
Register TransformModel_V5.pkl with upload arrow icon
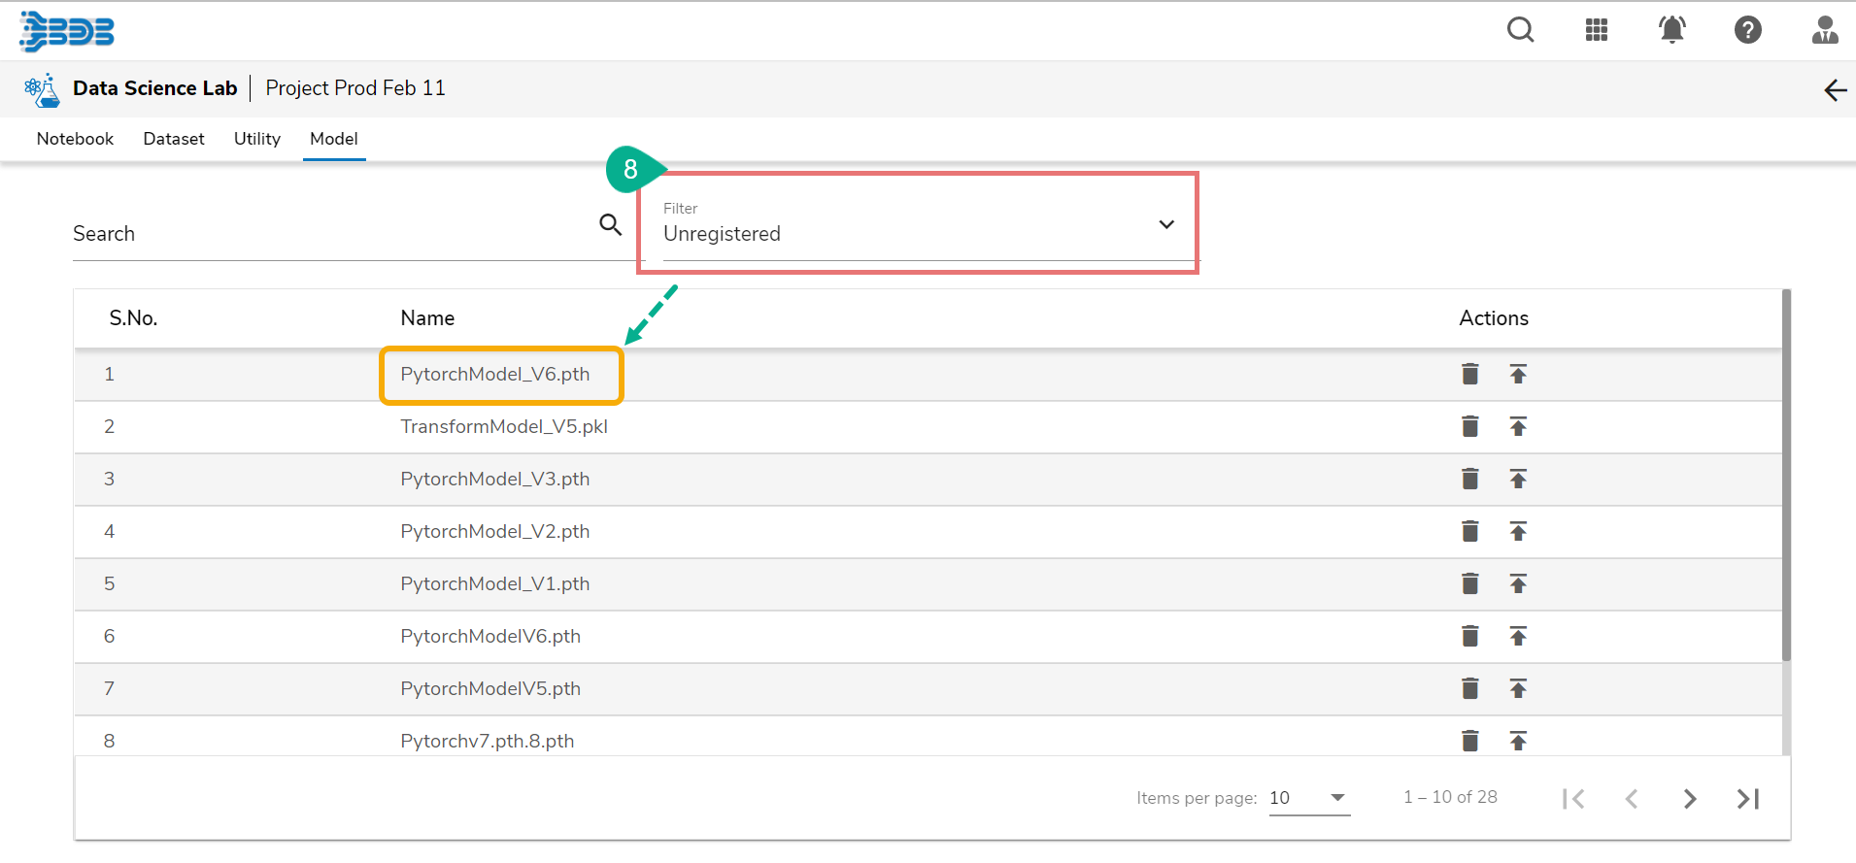point(1518,426)
